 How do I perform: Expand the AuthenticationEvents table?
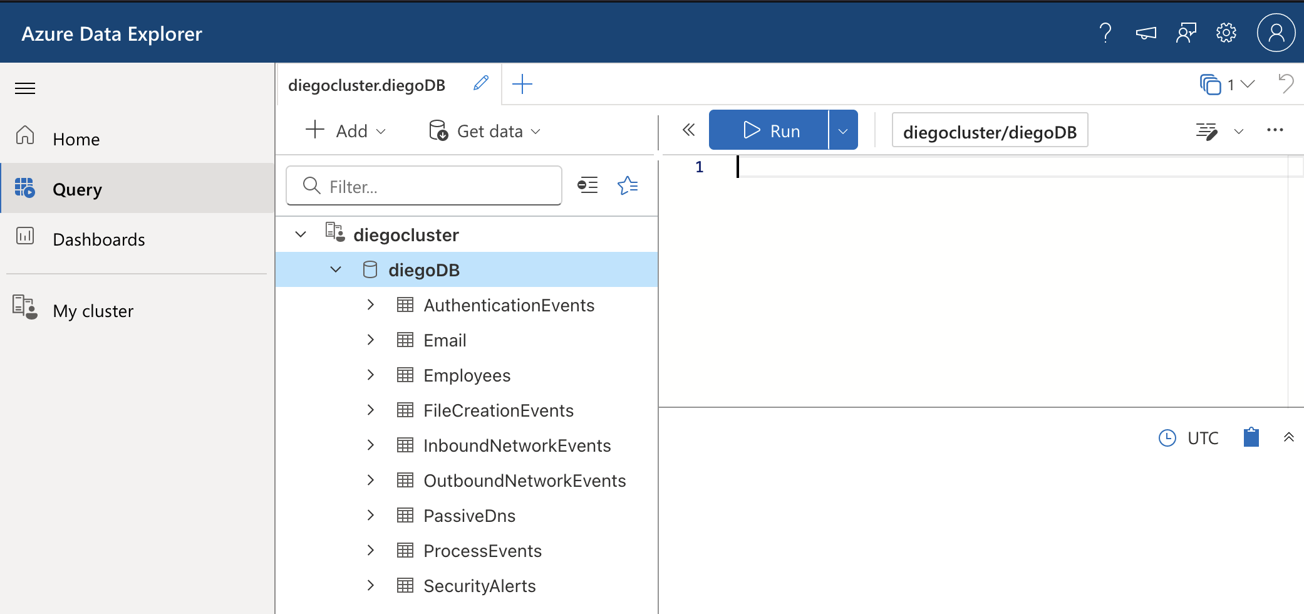pyautogui.click(x=371, y=304)
